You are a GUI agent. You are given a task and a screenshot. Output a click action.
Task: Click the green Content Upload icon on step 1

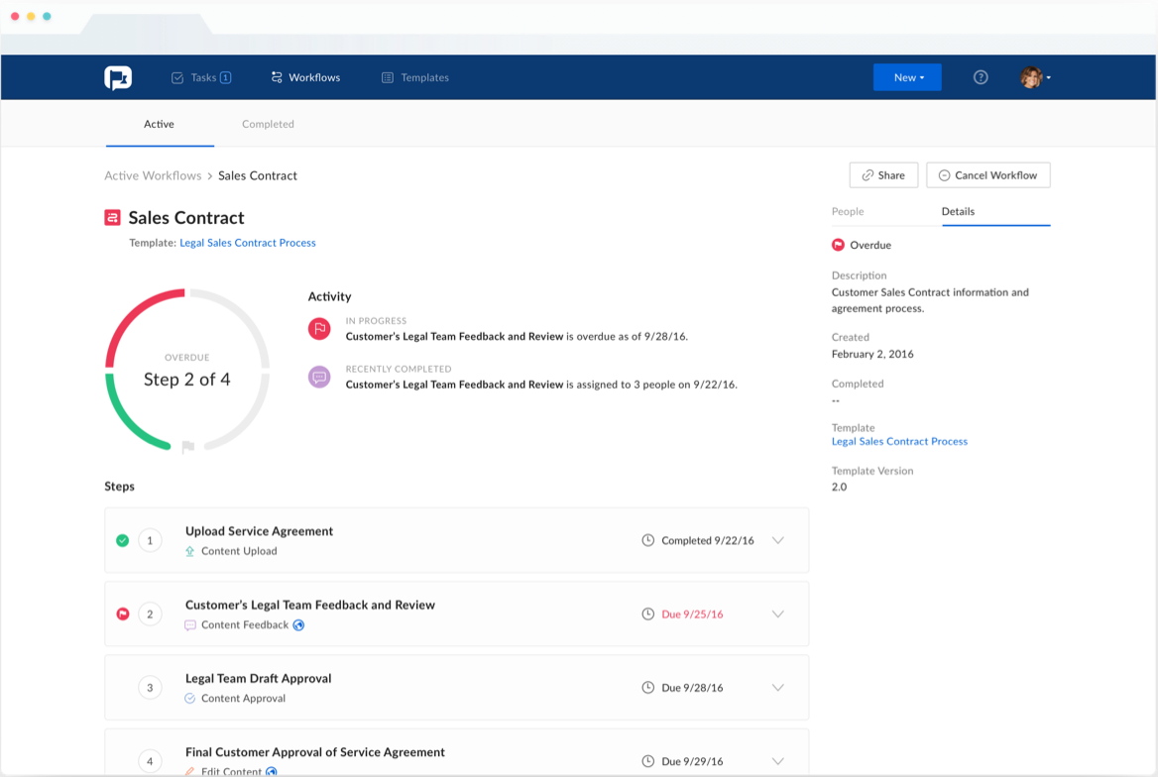(x=189, y=551)
